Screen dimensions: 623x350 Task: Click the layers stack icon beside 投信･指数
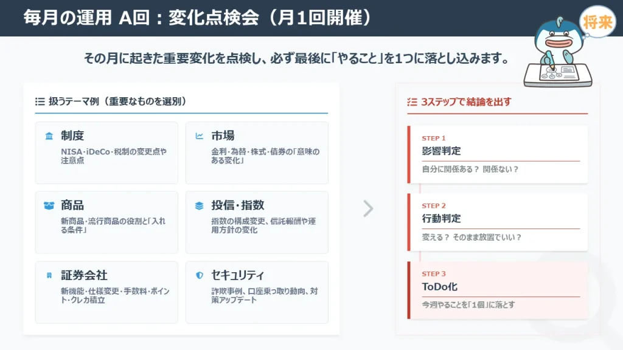[199, 206]
